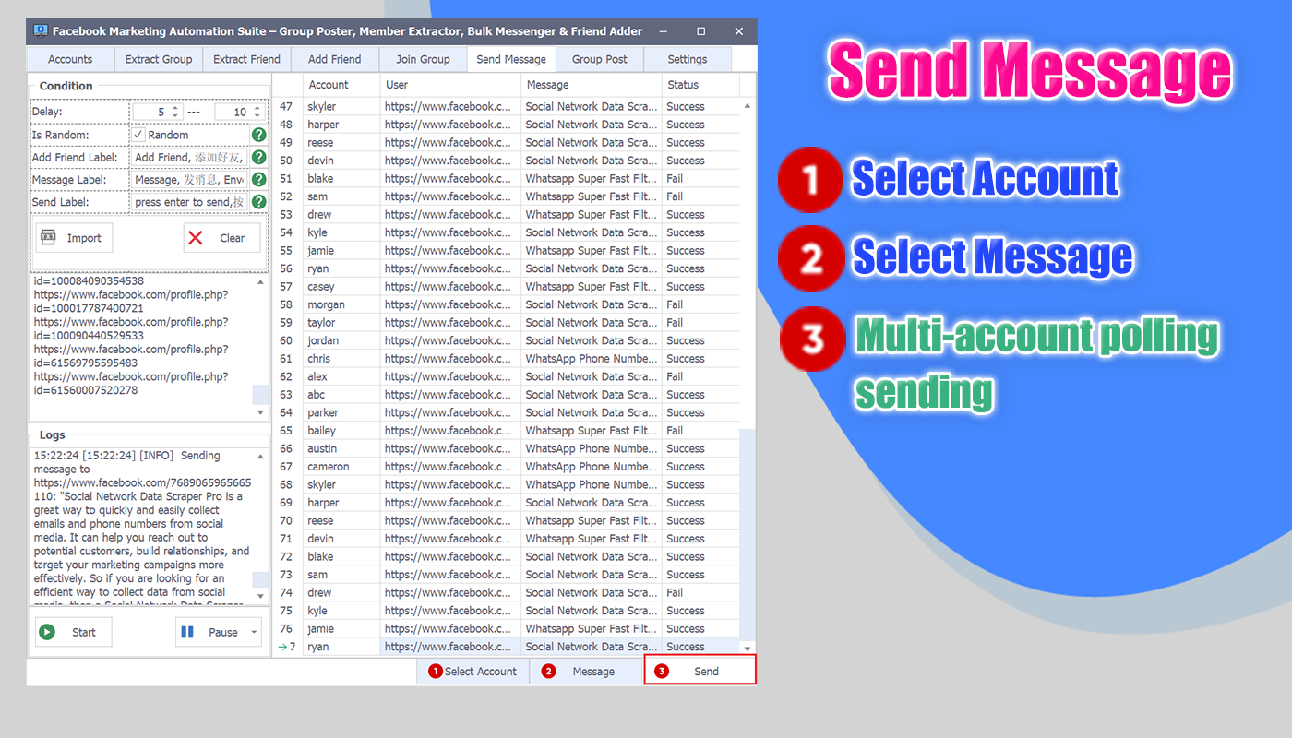The height and width of the screenshot is (738, 1292).
Task: Click the Logs scrollbar down arrow
Action: [x=260, y=597]
